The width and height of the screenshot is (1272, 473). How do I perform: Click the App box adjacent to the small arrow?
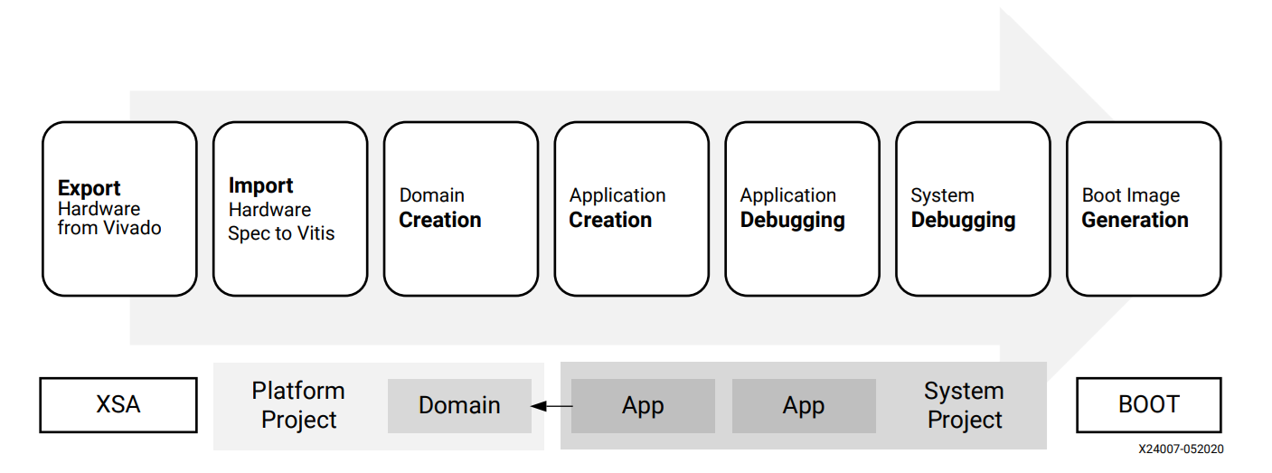643,406
